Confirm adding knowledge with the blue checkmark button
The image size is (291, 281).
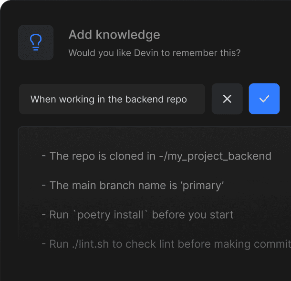(x=264, y=99)
